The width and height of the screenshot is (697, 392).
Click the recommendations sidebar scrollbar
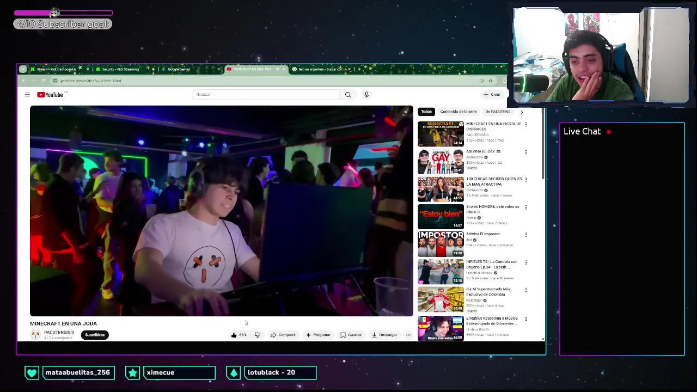click(x=542, y=144)
